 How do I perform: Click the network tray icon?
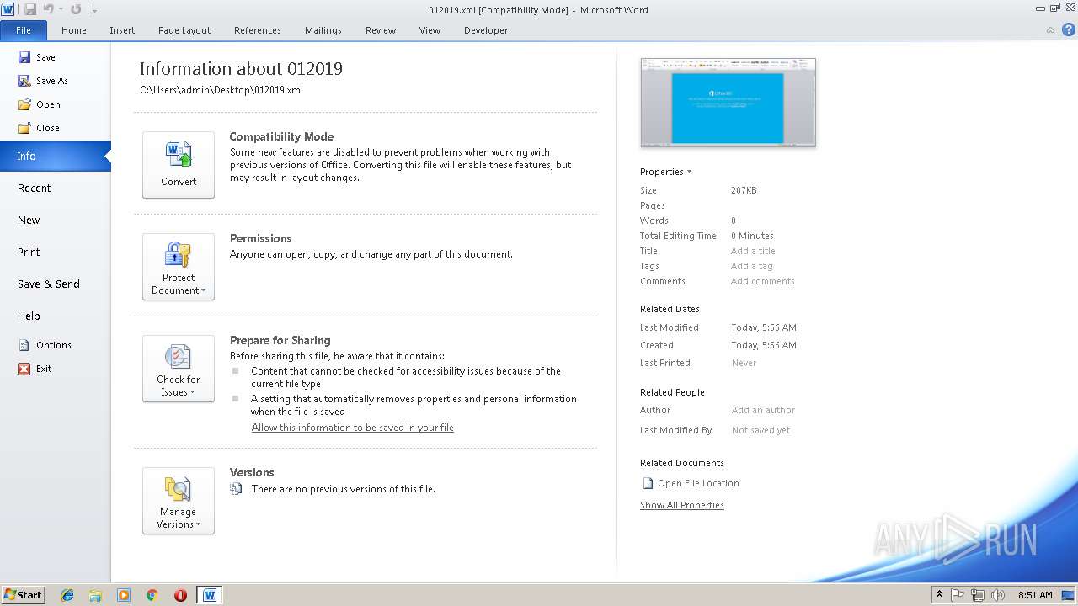point(978,595)
